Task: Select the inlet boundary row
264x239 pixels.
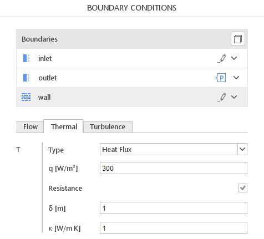Action: pos(132,58)
